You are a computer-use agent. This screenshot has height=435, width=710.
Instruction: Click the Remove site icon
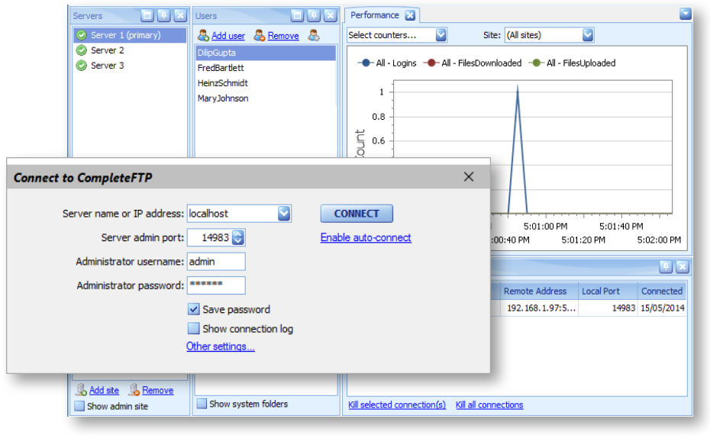tap(134, 390)
